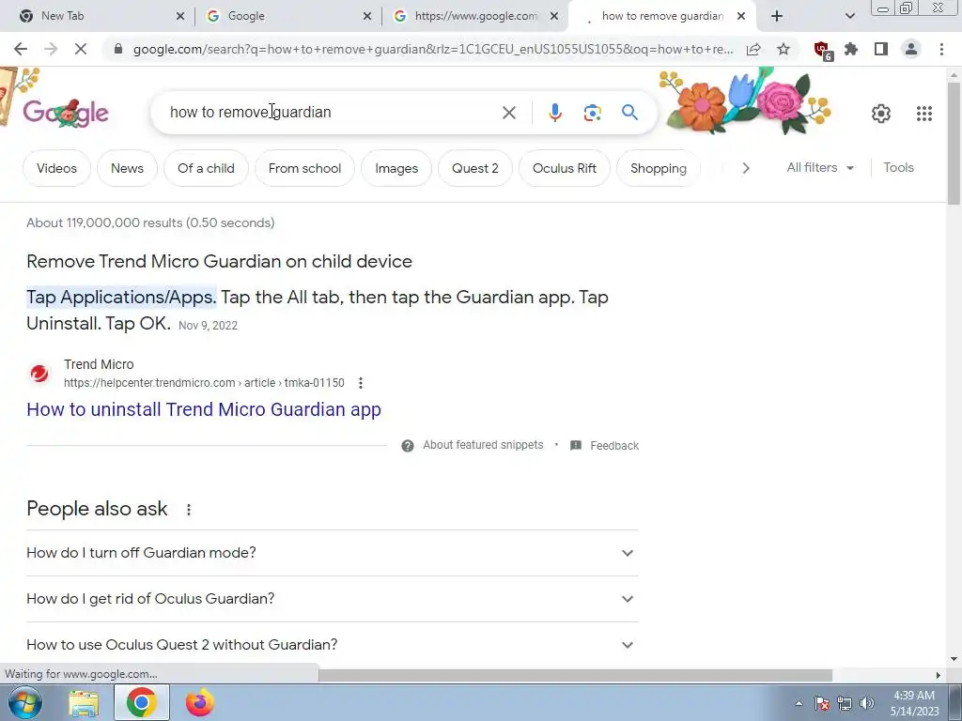Image resolution: width=962 pixels, height=721 pixels.
Task: Send Feedback on the featured snippet
Action: coord(604,446)
